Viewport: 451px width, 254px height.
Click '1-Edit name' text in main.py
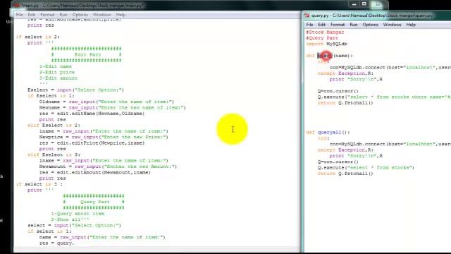[55, 66]
